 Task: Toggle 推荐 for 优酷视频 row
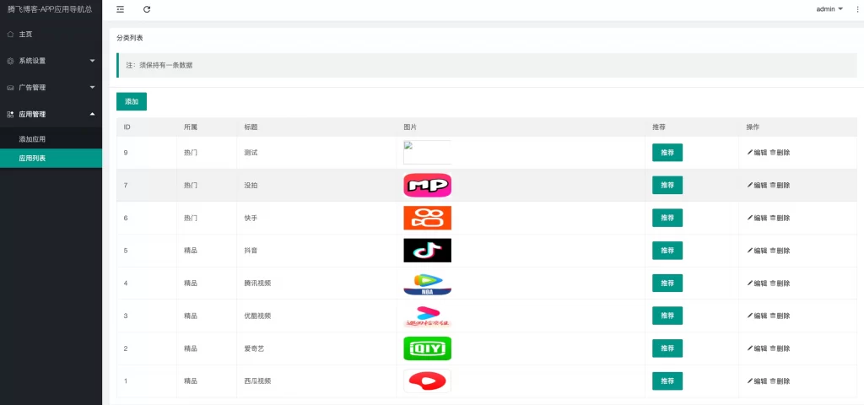pyautogui.click(x=667, y=316)
